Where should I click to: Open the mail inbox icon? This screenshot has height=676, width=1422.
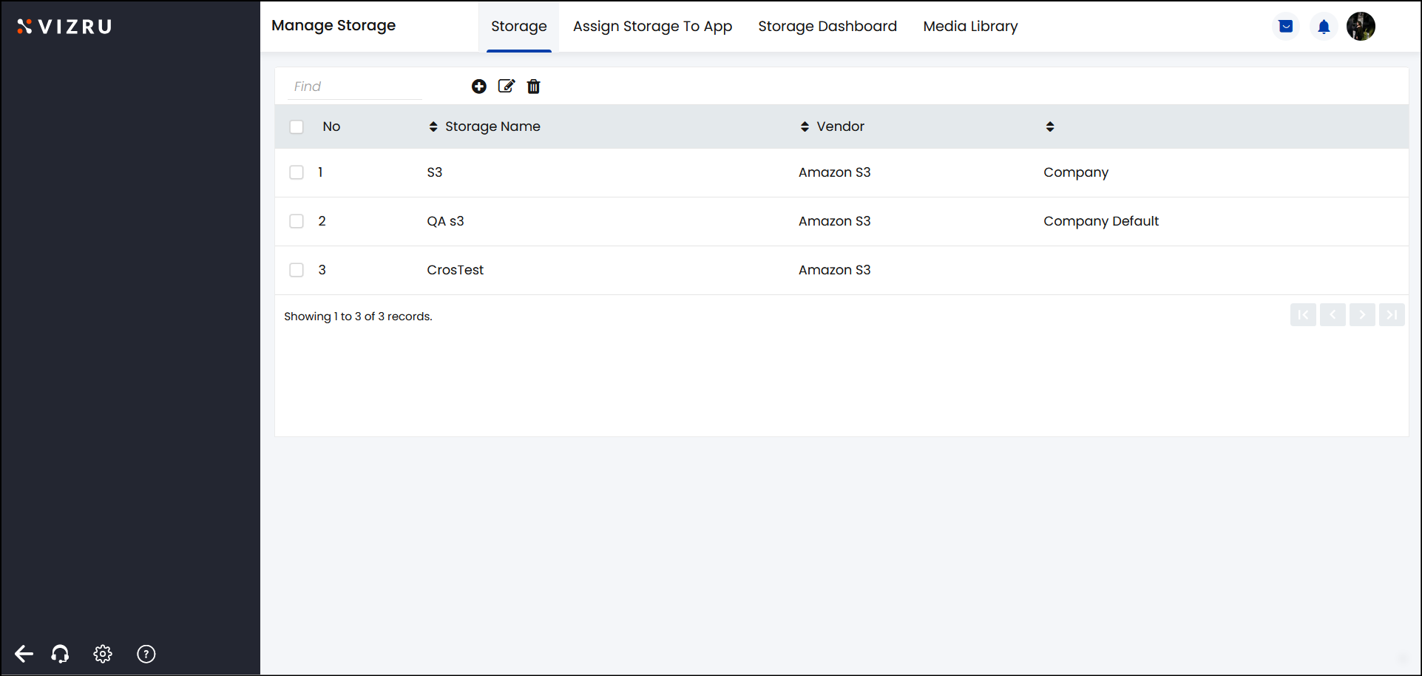1286,27
